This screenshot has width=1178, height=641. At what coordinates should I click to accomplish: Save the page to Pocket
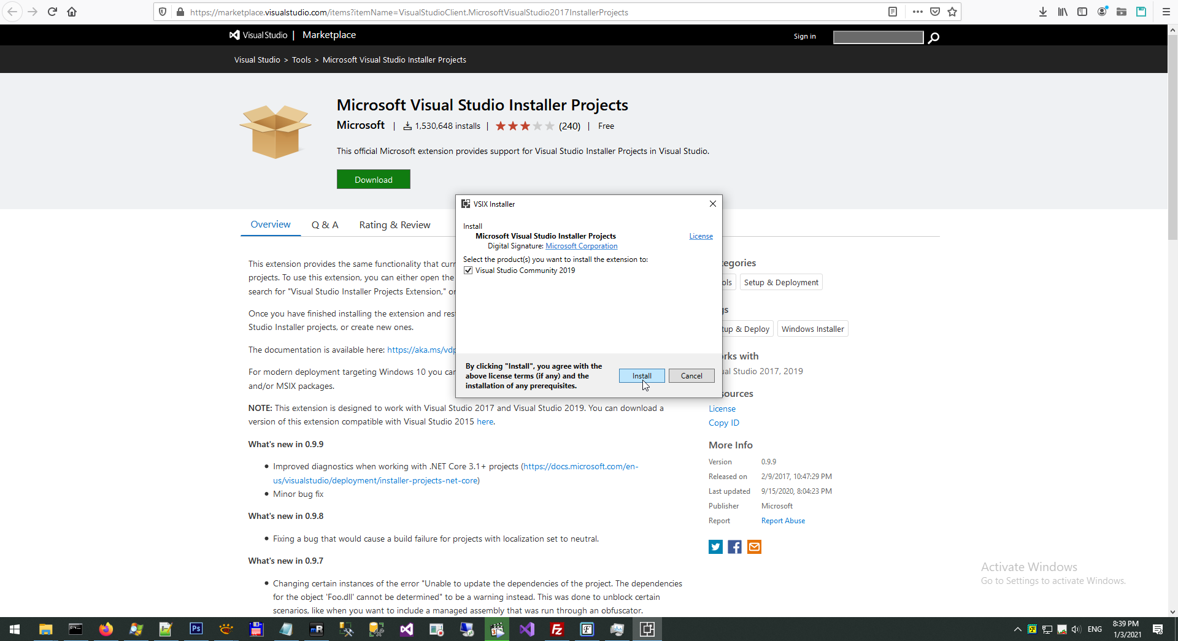[x=935, y=12]
